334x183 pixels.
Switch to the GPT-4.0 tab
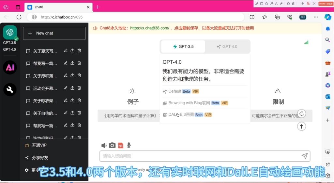(227, 46)
